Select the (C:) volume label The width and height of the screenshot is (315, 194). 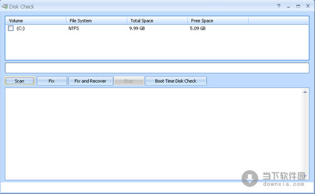[20, 28]
